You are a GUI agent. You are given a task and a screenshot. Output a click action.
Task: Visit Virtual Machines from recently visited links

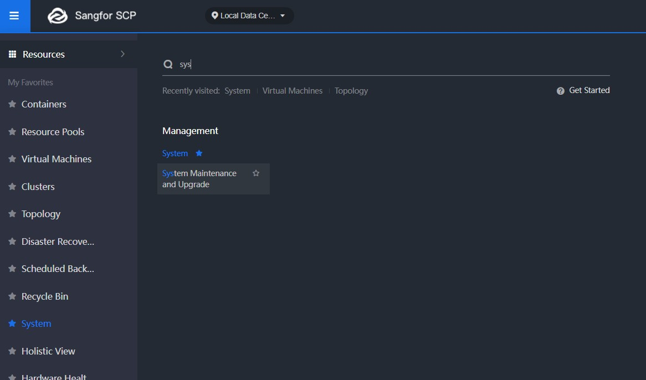(x=292, y=90)
